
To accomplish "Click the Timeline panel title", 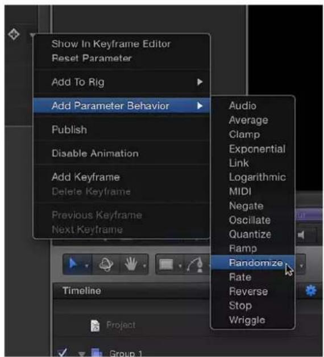I will [82, 291].
